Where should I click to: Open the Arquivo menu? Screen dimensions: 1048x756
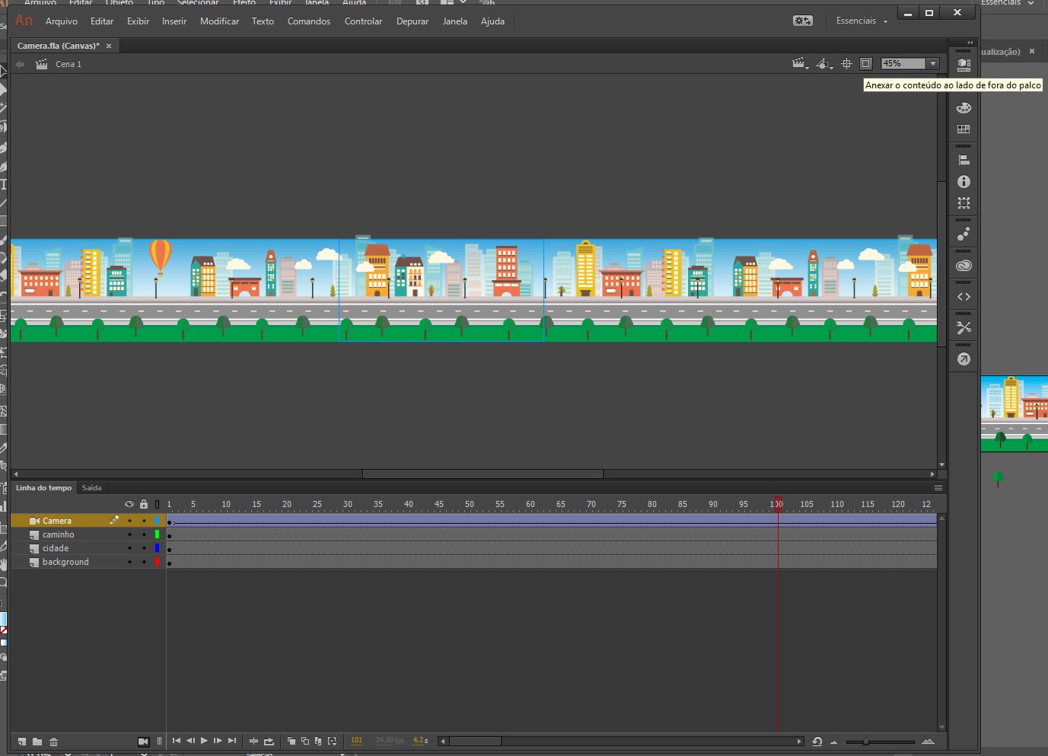coord(62,21)
